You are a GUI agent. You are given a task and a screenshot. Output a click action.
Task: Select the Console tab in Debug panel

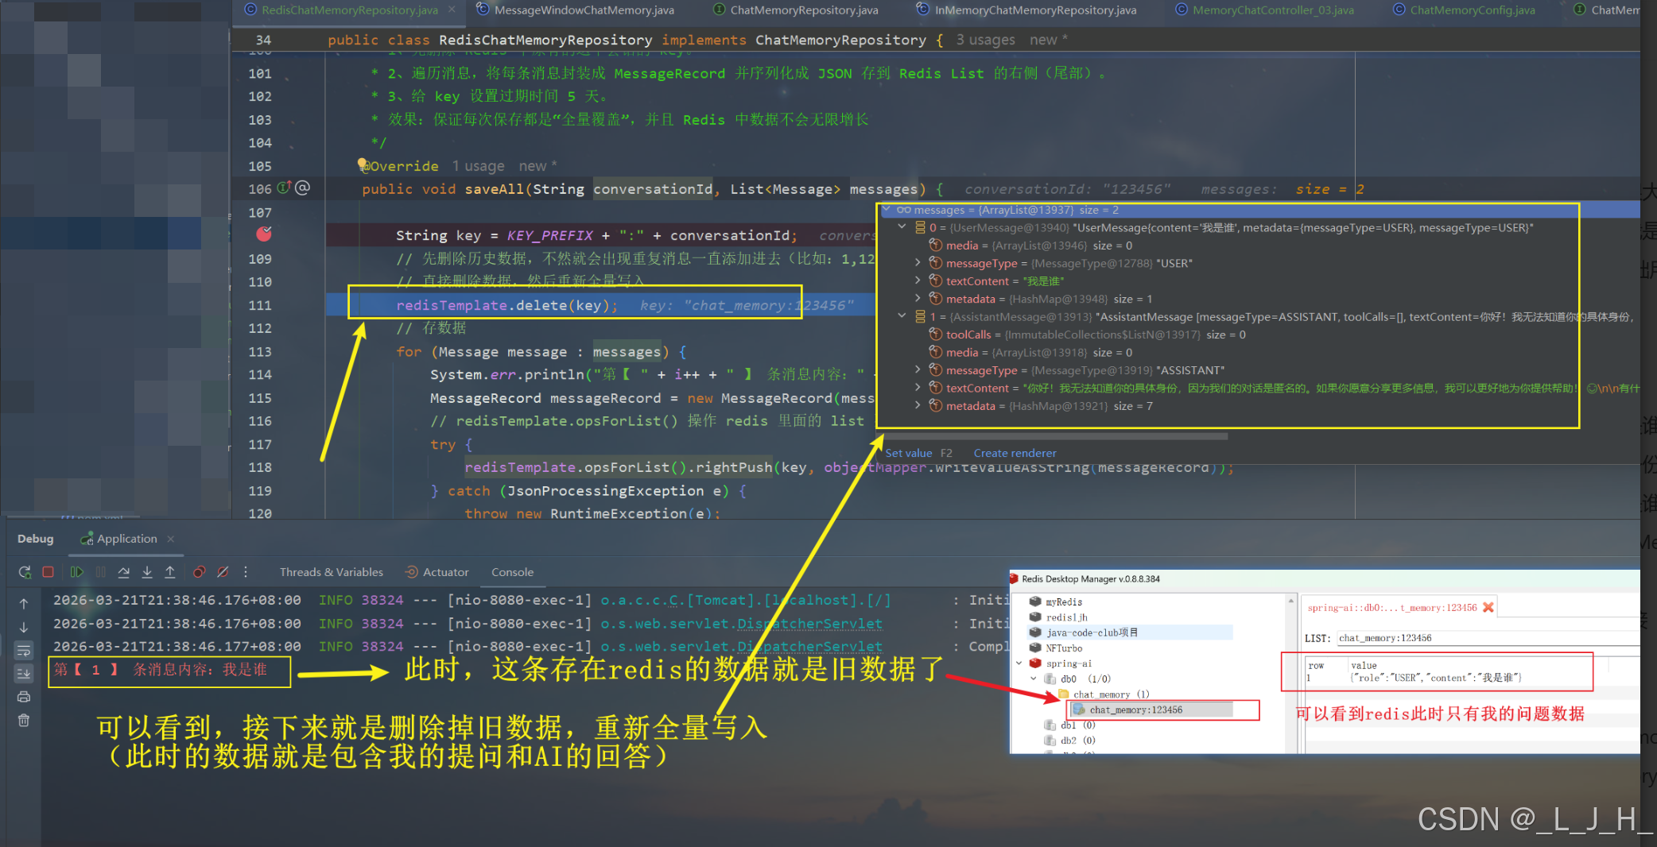coord(512,572)
